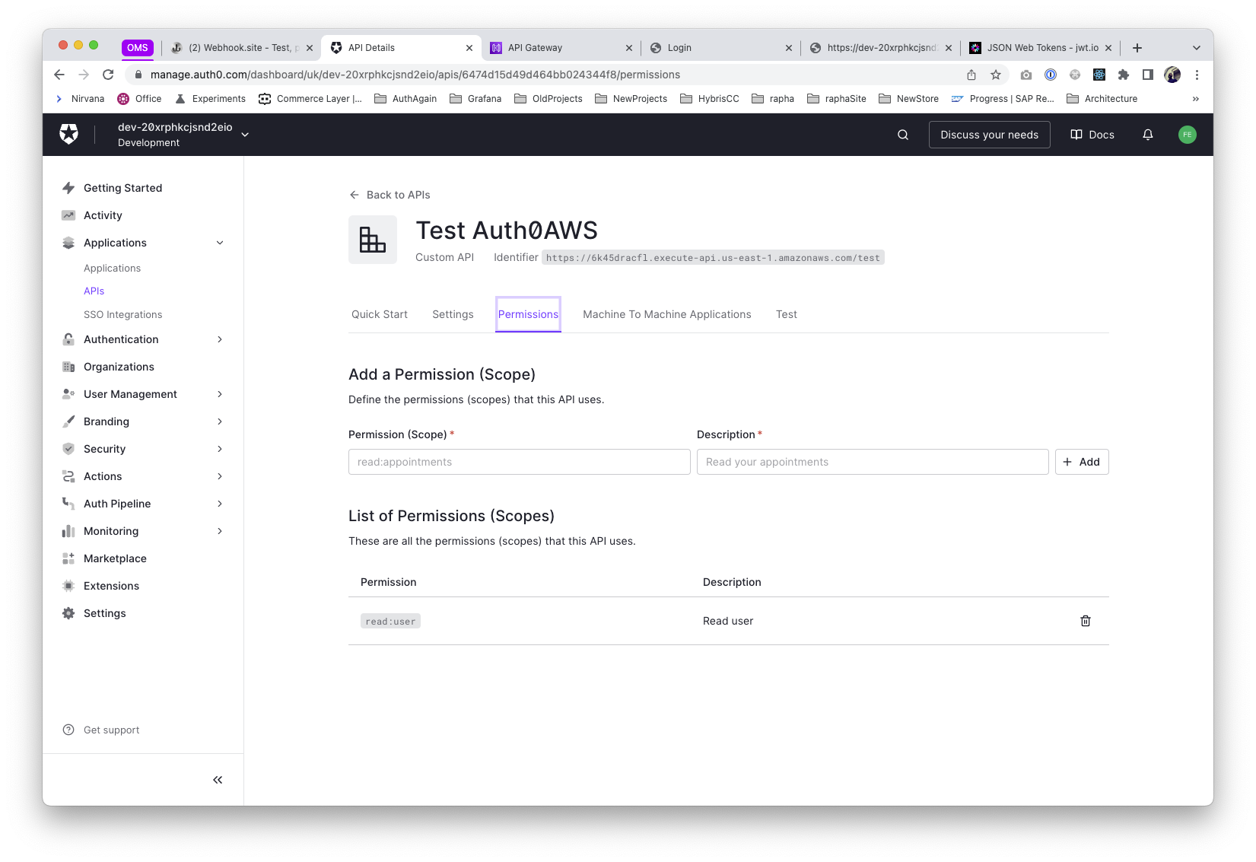Open the notifications bell icon
The width and height of the screenshot is (1256, 862).
(x=1147, y=135)
